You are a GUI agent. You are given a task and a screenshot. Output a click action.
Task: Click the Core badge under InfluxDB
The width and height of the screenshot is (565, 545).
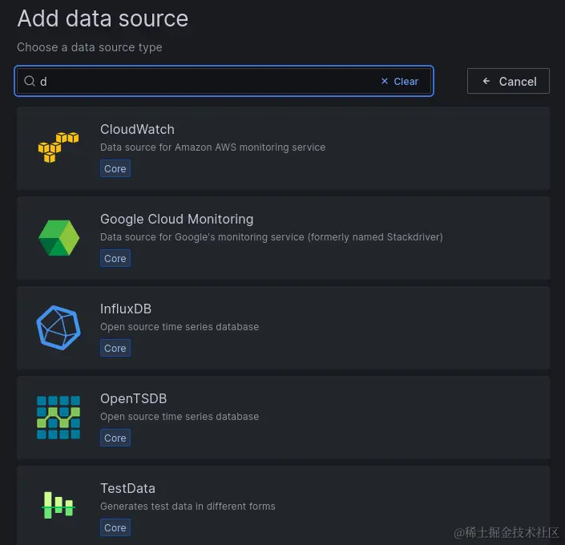tap(115, 349)
